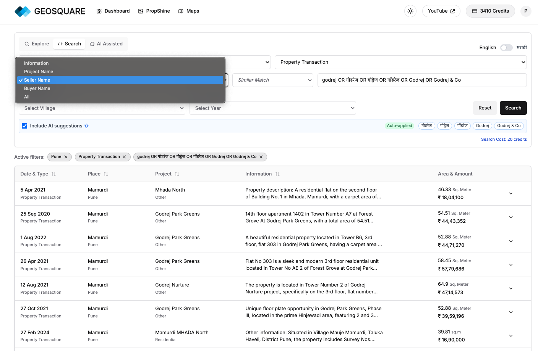This screenshot has height=351, width=538.
Task: Sort table by Project column
Action: click(177, 174)
